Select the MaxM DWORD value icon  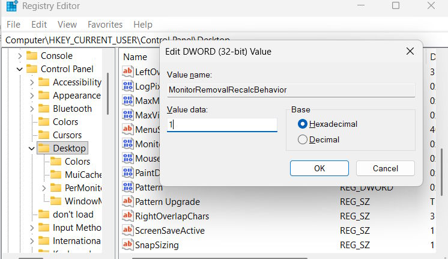pyautogui.click(x=128, y=100)
